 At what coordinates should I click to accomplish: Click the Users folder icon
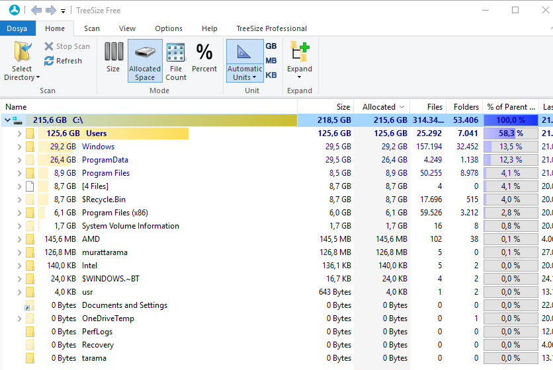(x=30, y=133)
